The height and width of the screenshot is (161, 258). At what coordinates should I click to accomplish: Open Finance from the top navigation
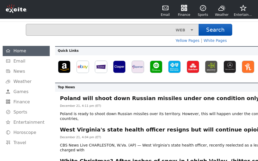(x=184, y=10)
